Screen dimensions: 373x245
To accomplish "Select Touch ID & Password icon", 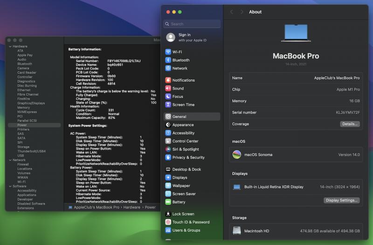I will (x=168, y=222).
